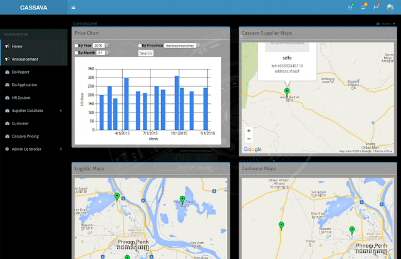Click the supplier telephone number text

point(287,66)
